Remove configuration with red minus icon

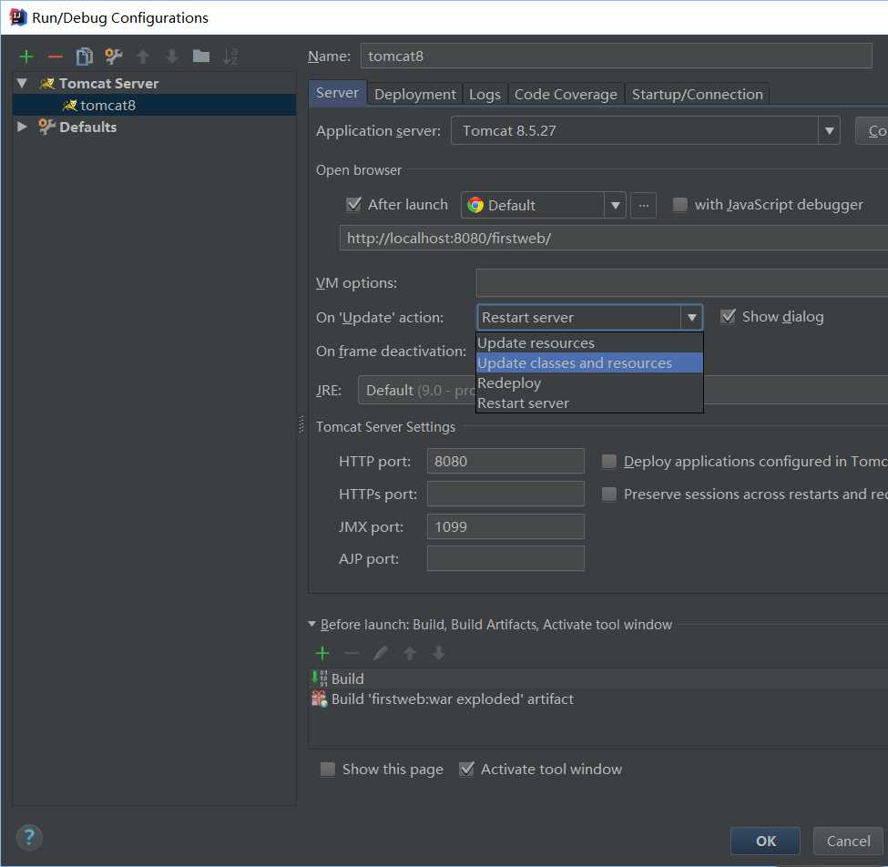55,56
